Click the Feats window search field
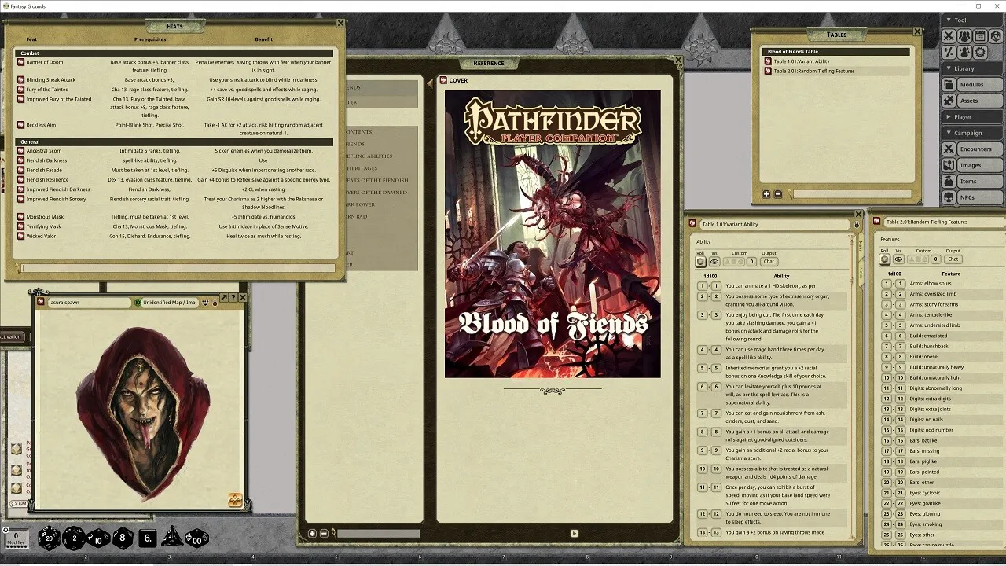The height and width of the screenshot is (566, 1006). coord(178,268)
